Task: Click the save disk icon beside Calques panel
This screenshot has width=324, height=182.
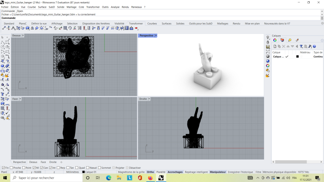Action: coord(268,47)
